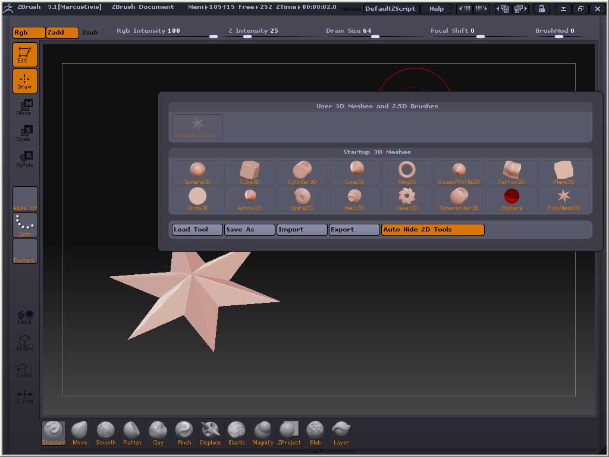
Task: Select the Scale transform tool
Action: (x=25, y=133)
